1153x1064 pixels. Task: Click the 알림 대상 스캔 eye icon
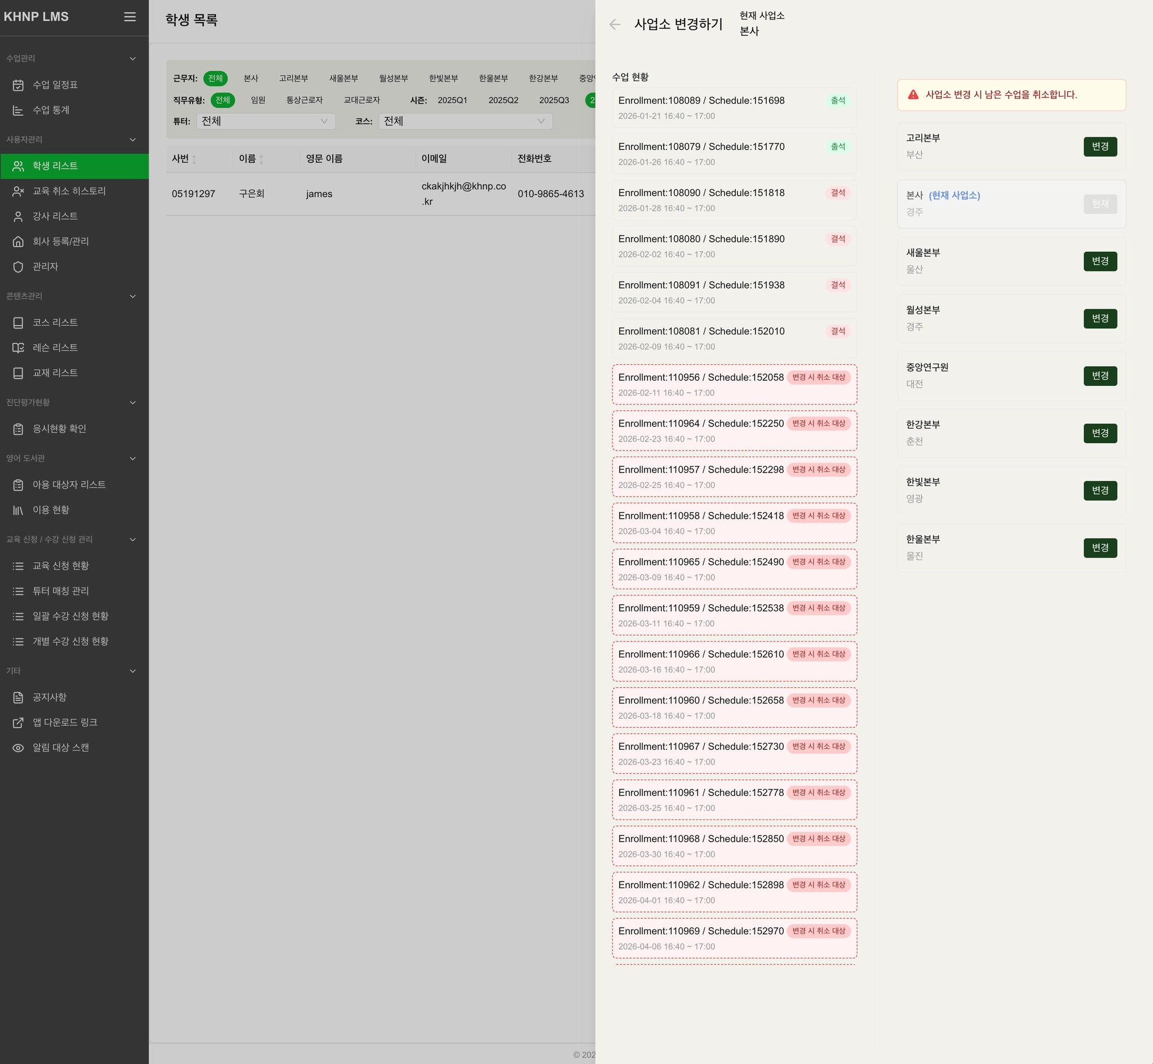[19, 748]
